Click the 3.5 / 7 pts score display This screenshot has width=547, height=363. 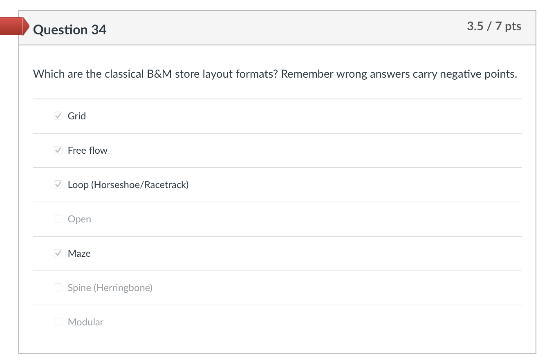494,26
